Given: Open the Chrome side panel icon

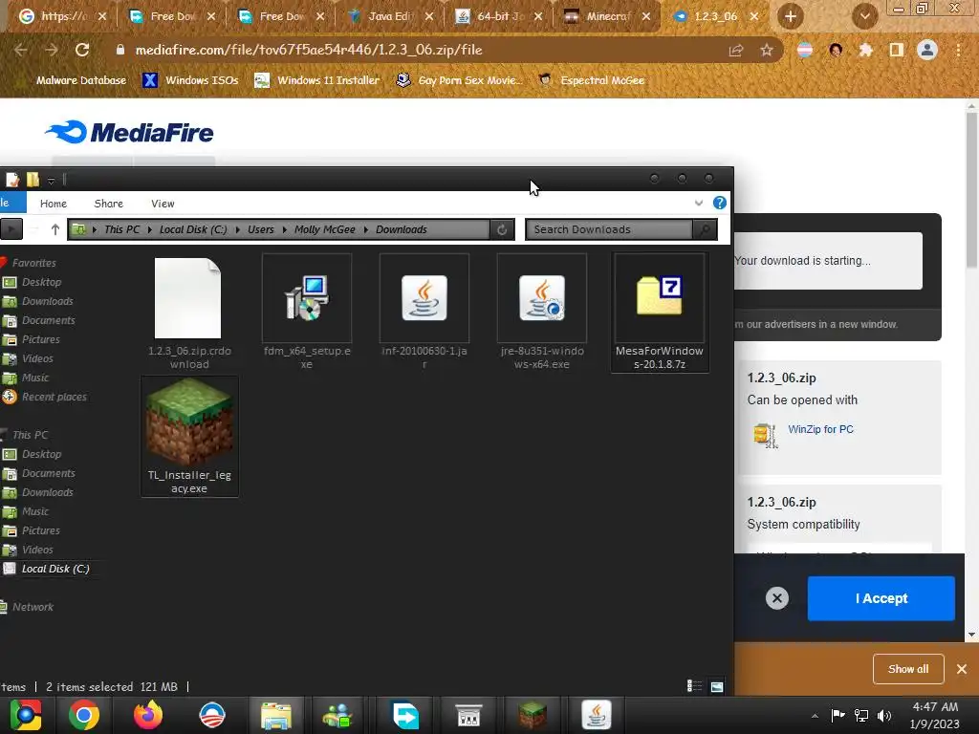Looking at the screenshot, I should coord(897,50).
